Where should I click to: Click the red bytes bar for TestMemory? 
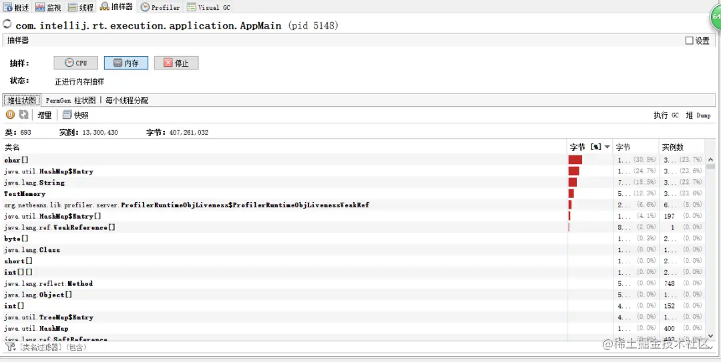571,194
